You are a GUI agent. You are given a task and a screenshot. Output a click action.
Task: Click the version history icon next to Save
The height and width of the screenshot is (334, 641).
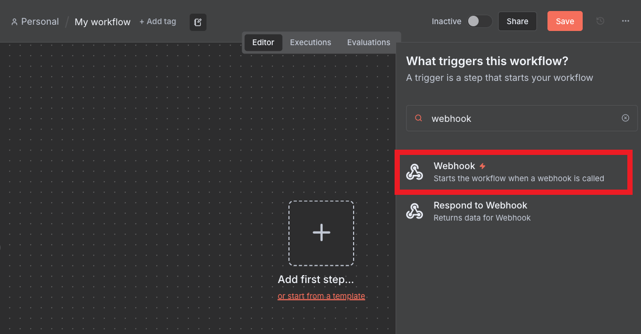(x=600, y=21)
